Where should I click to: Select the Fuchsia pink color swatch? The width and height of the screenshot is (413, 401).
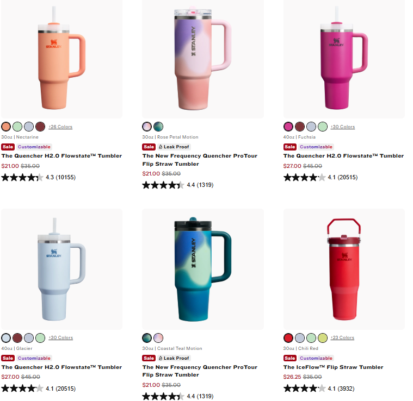pos(288,127)
